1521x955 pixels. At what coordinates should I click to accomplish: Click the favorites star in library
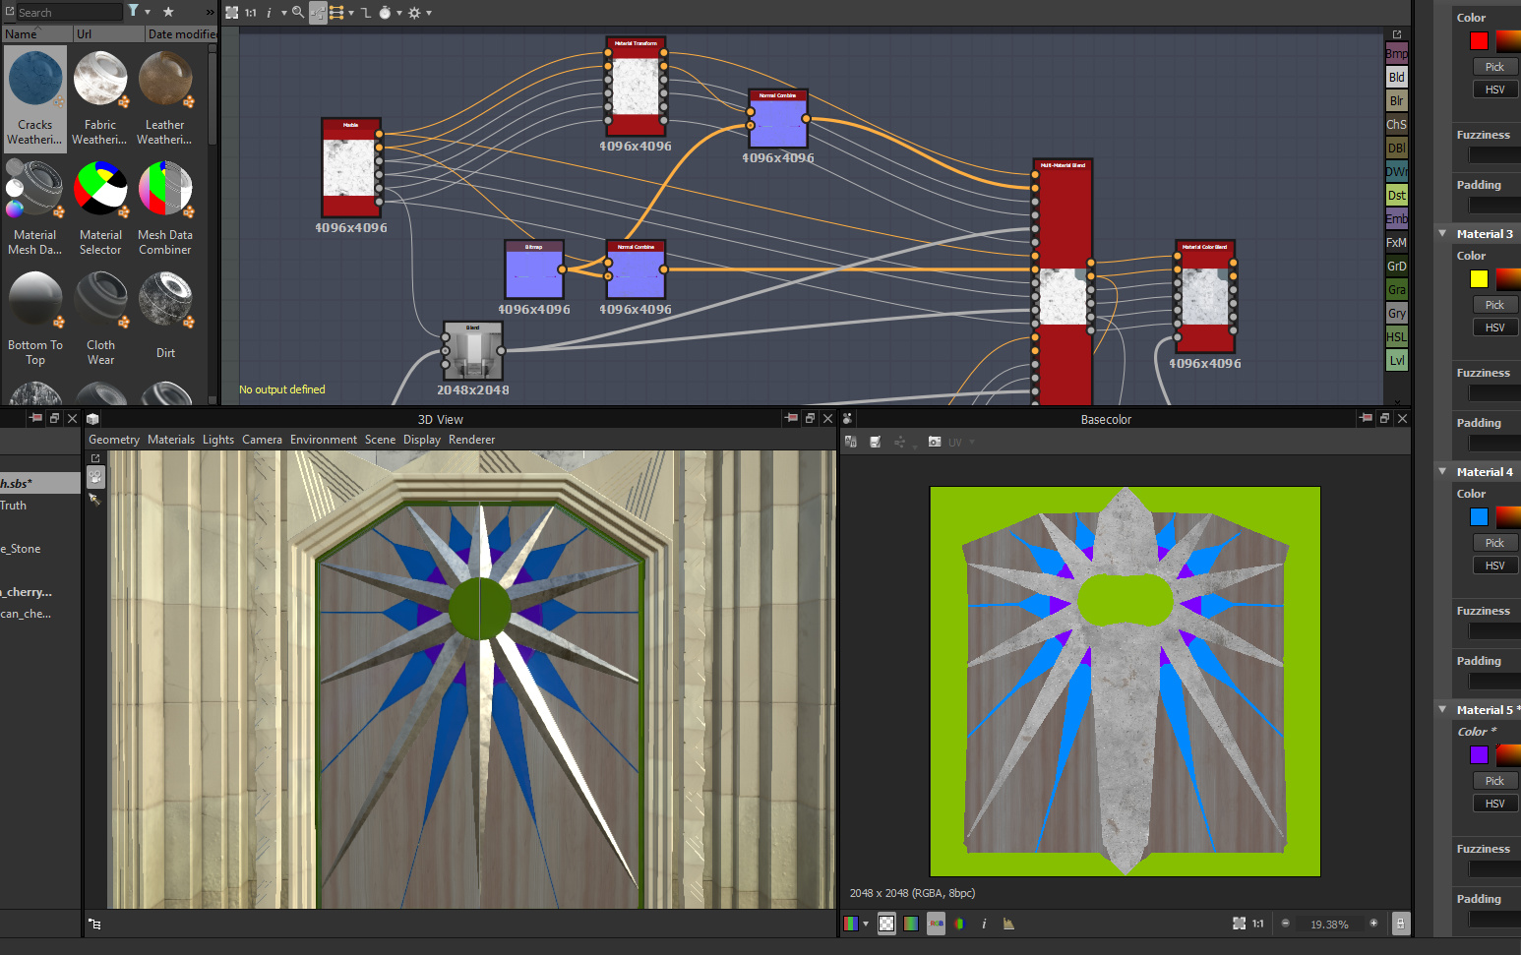pos(168,12)
